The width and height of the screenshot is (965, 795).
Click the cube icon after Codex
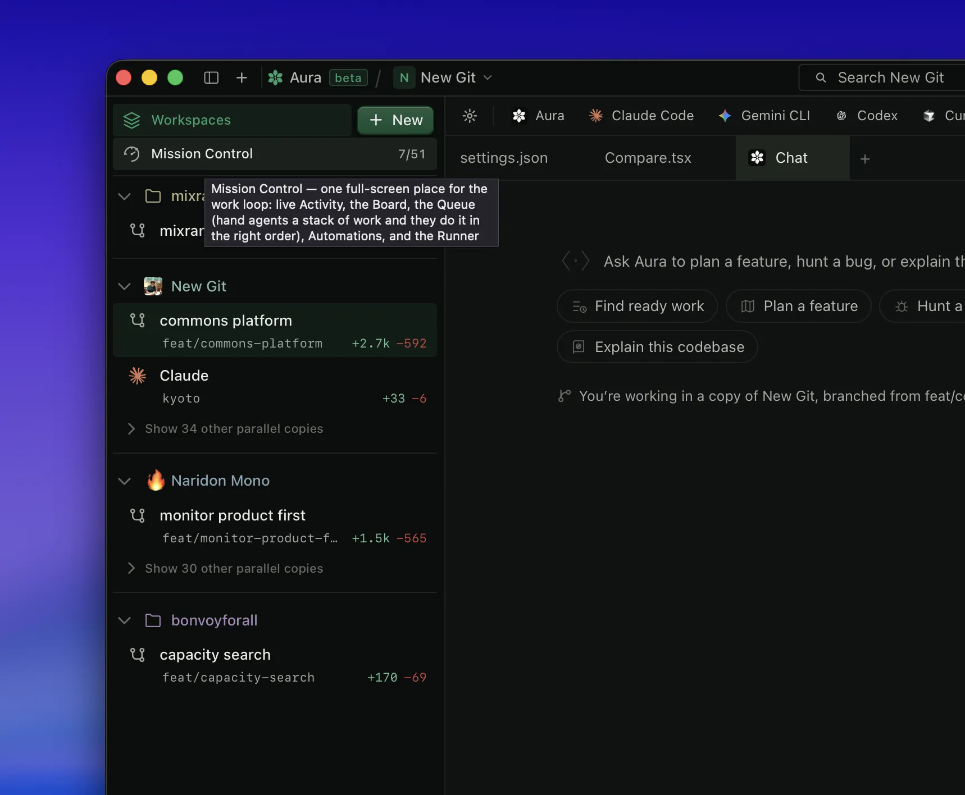click(x=929, y=116)
